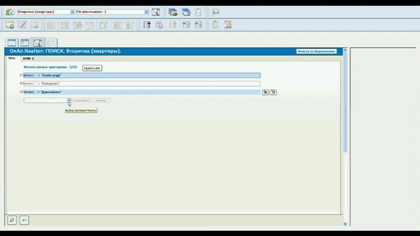Click the copy documents icon next to the red-marker table
The height and width of the screenshot is (236, 420).
click(159, 25)
